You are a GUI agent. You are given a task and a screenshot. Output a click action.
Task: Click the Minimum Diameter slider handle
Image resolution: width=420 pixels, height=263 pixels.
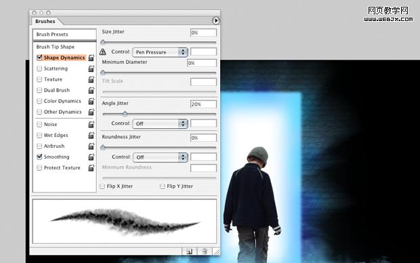pyautogui.click(x=103, y=73)
